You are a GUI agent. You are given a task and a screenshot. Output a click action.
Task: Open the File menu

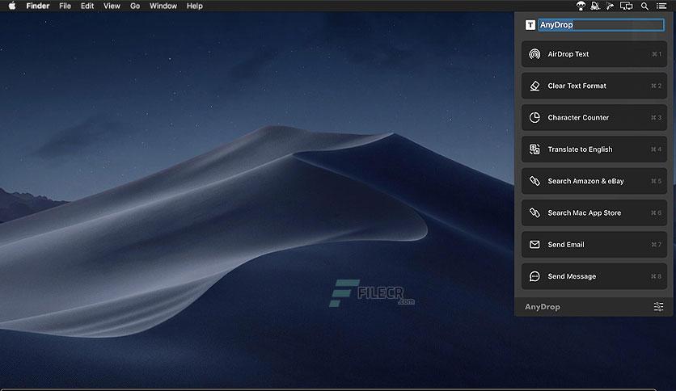tap(65, 6)
